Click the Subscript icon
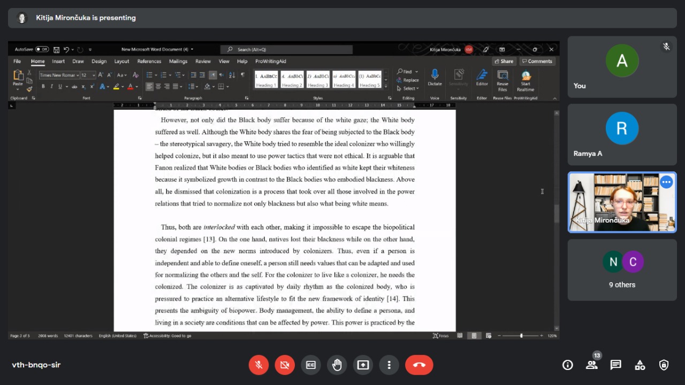The image size is (685, 385). click(84, 86)
